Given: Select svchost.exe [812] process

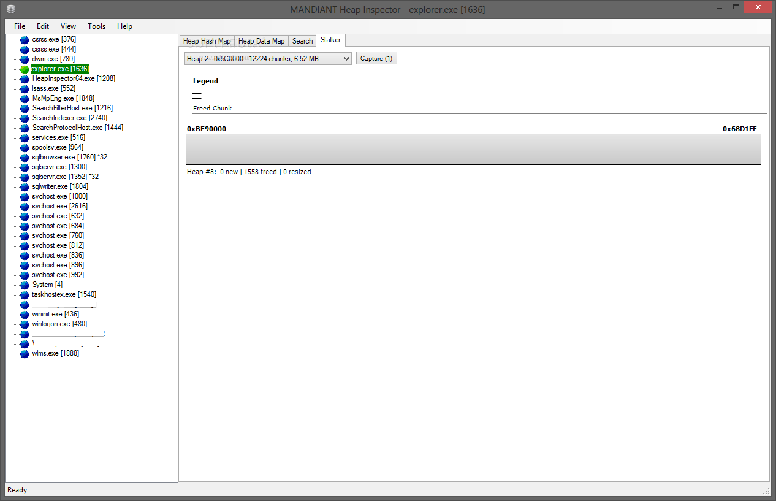Looking at the screenshot, I should [58, 245].
